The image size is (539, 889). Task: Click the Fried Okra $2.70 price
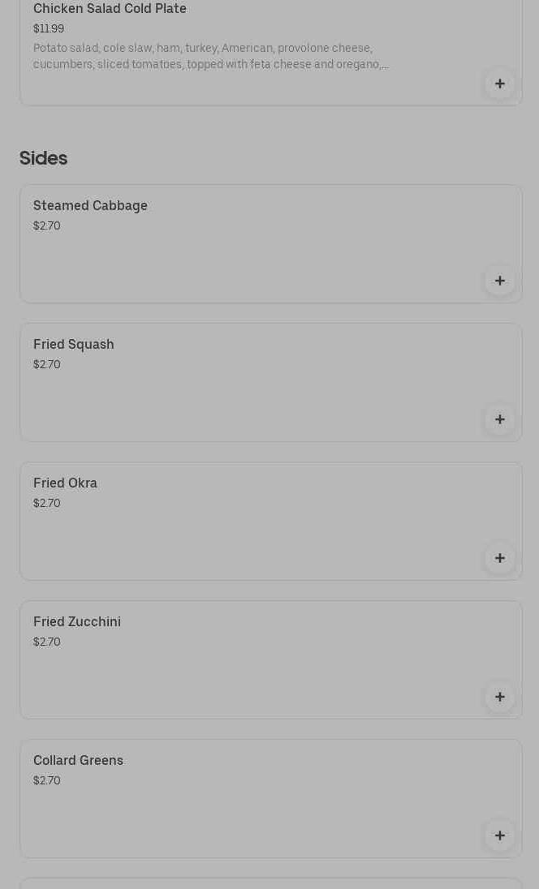coord(47,504)
